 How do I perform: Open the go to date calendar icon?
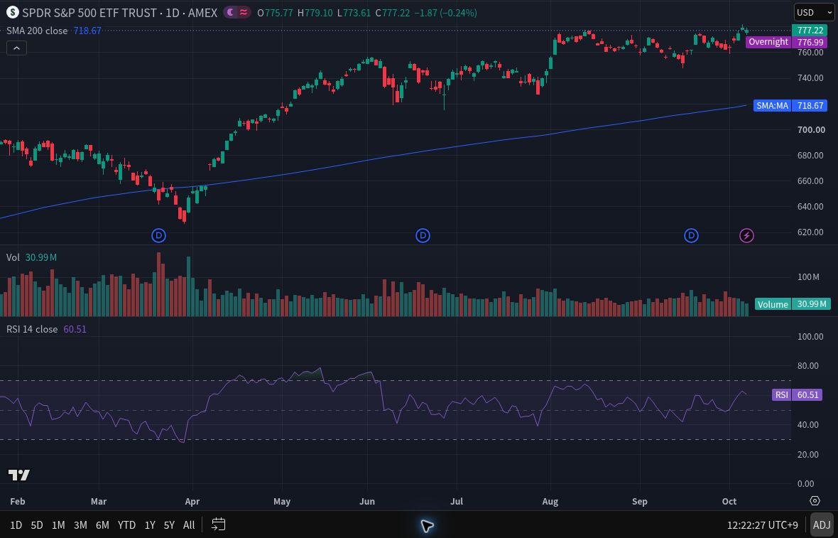[x=218, y=524]
